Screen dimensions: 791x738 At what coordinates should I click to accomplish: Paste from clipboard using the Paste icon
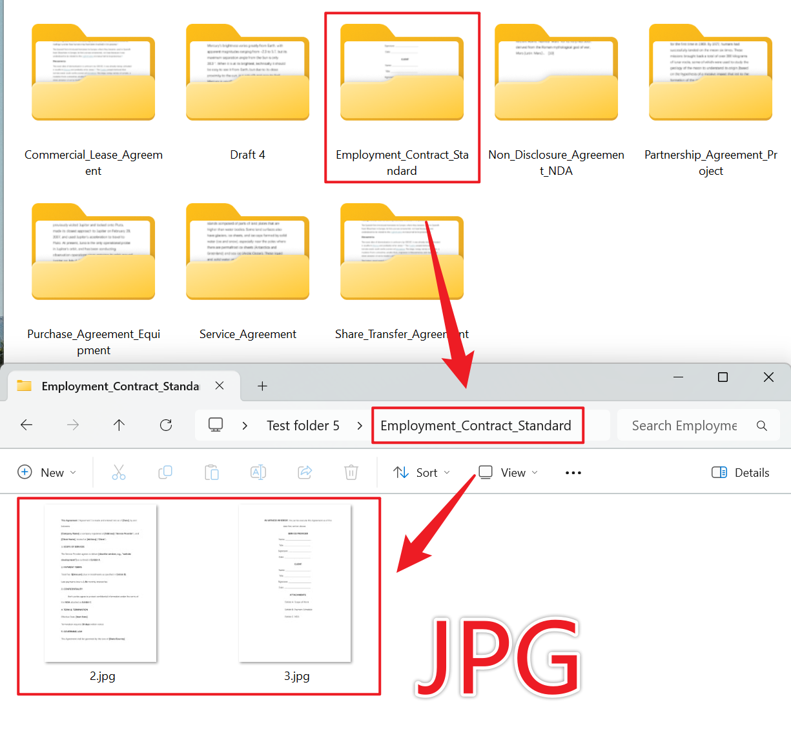(212, 472)
